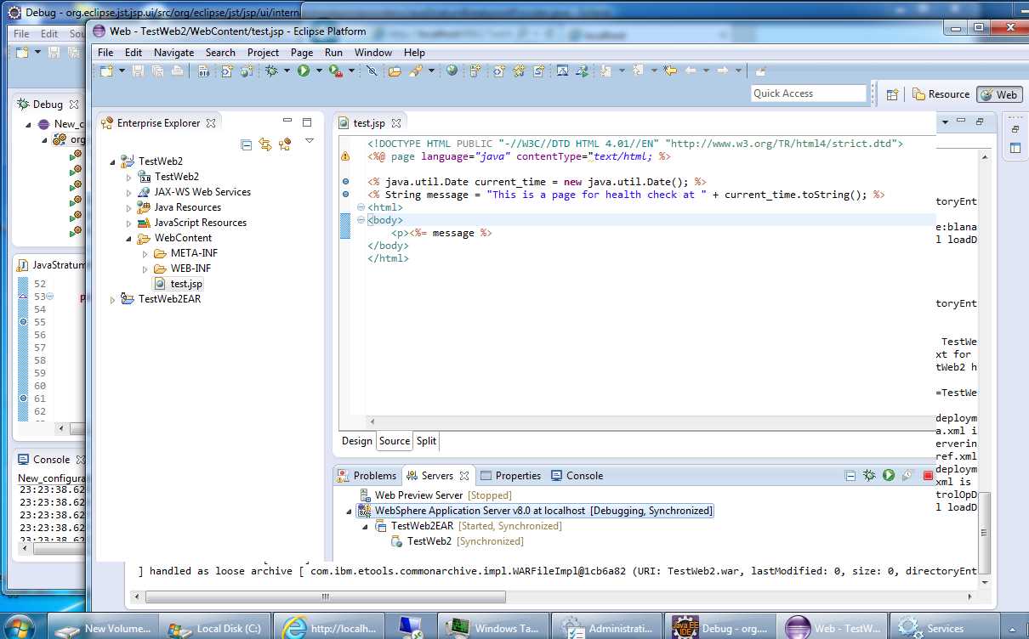The height and width of the screenshot is (639, 1029).
Task: Click the green start server icon in Servers view
Action: 888,476
